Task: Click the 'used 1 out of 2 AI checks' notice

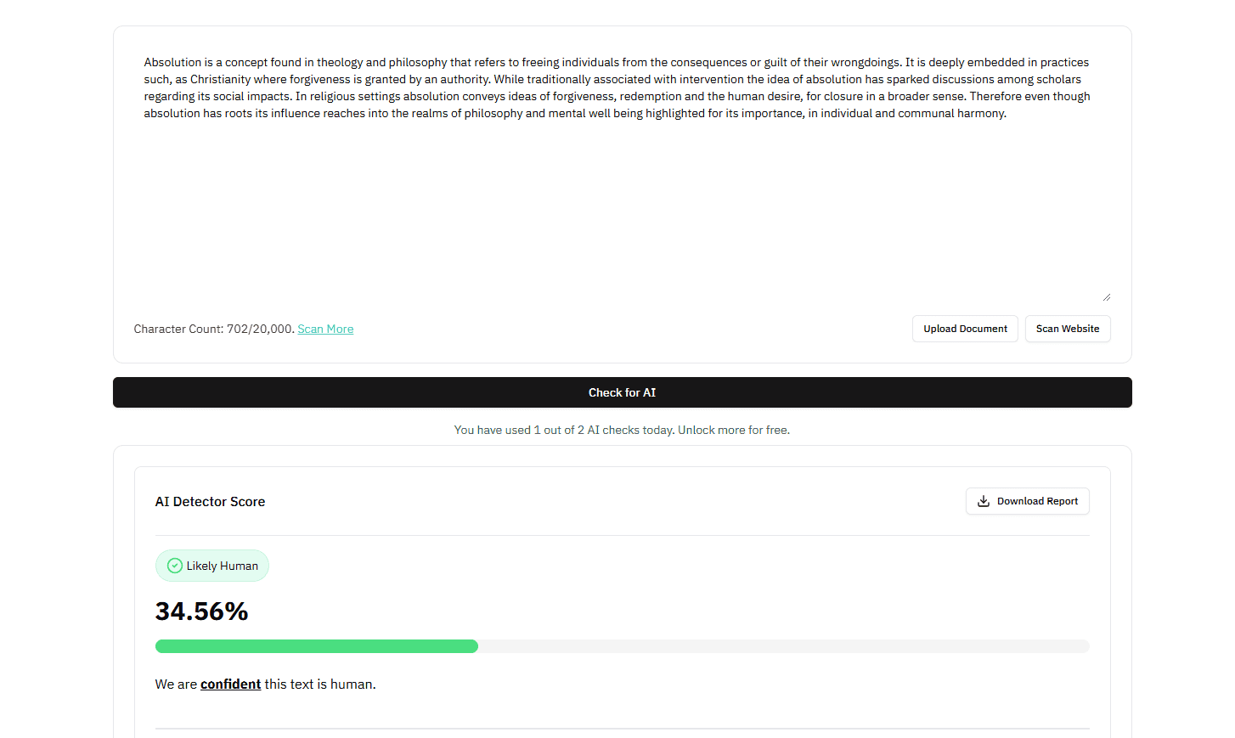Action: pyautogui.click(x=564, y=430)
